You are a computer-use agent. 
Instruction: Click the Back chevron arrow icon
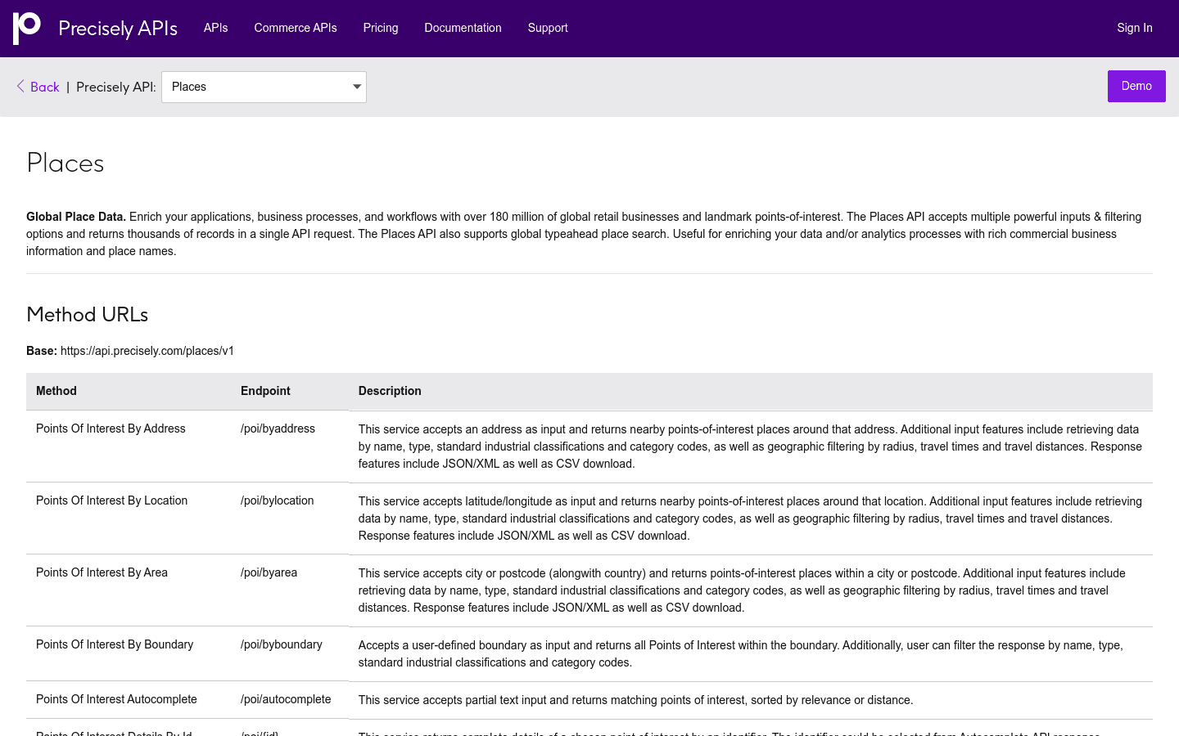(x=20, y=86)
